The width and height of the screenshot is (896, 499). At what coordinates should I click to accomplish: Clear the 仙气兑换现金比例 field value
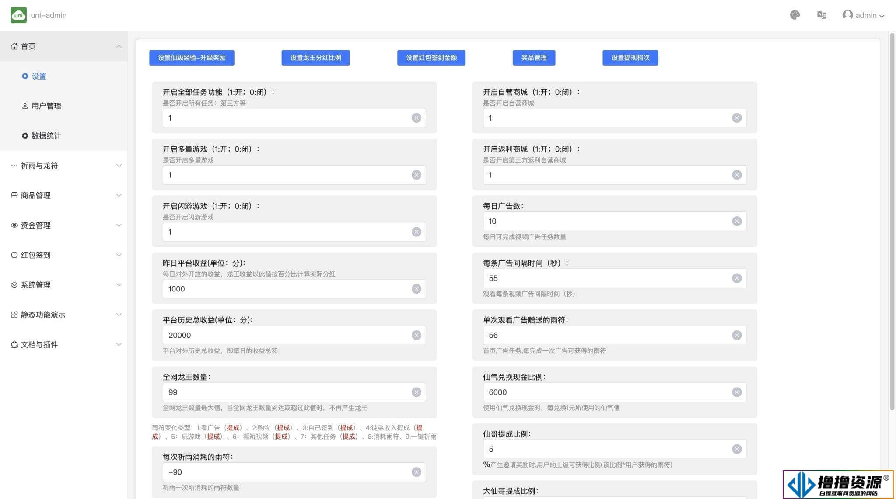(x=737, y=392)
